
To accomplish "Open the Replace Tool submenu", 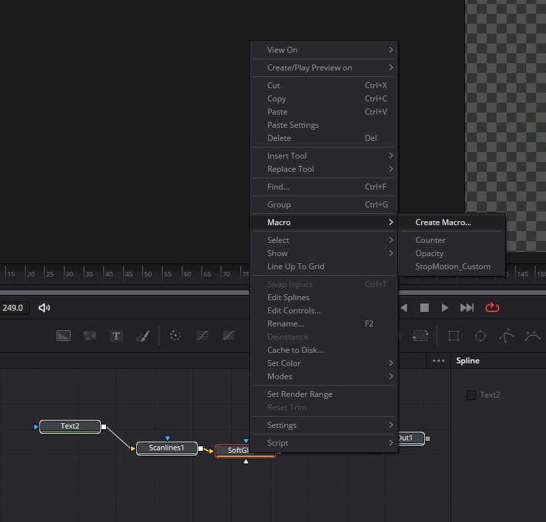I will click(x=324, y=169).
